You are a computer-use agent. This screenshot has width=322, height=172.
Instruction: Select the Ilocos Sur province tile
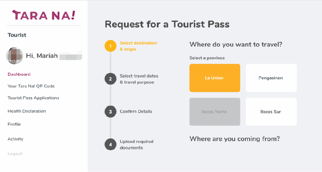[271, 112]
